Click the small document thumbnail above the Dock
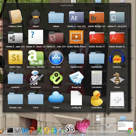Screen dimensions: 136x136 [98, 118]
